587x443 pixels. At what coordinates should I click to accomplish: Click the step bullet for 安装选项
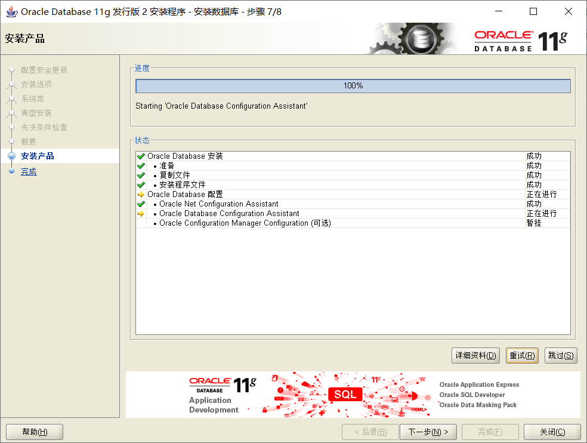11,84
